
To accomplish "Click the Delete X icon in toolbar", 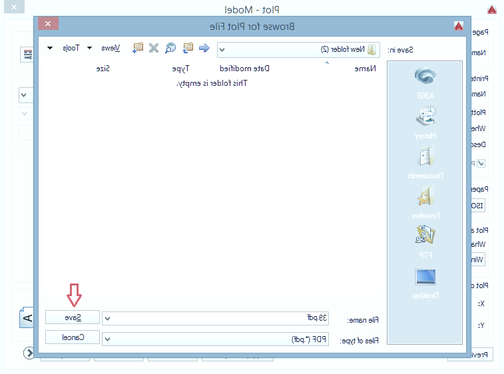I will (154, 48).
